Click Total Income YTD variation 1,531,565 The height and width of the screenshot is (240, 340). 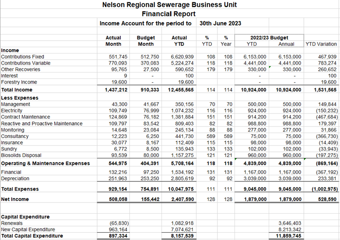pyautogui.click(x=325, y=90)
